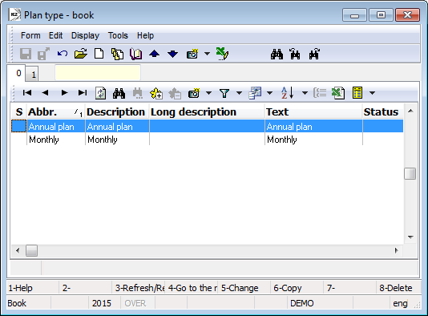
Task: Click the yellow input field beside tabs
Action: [98, 72]
